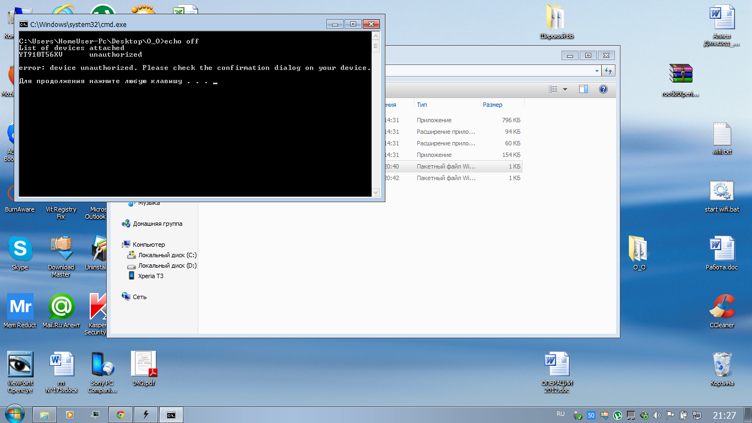The width and height of the screenshot is (752, 423).
Task: Open the CCleaner desktop shortcut
Action: [722, 307]
